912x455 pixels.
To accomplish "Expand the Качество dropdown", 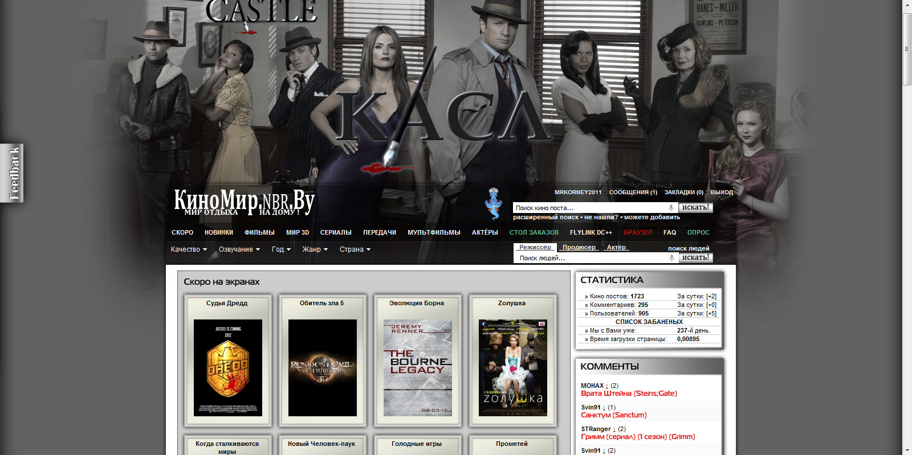I will 189,249.
